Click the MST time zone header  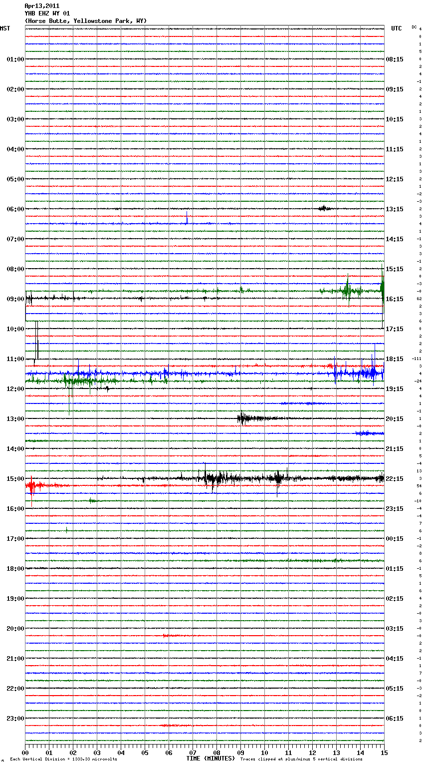[x=5, y=28]
